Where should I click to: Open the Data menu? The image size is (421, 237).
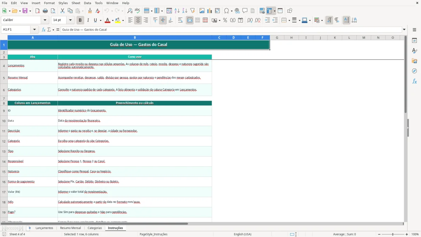tap(87, 3)
